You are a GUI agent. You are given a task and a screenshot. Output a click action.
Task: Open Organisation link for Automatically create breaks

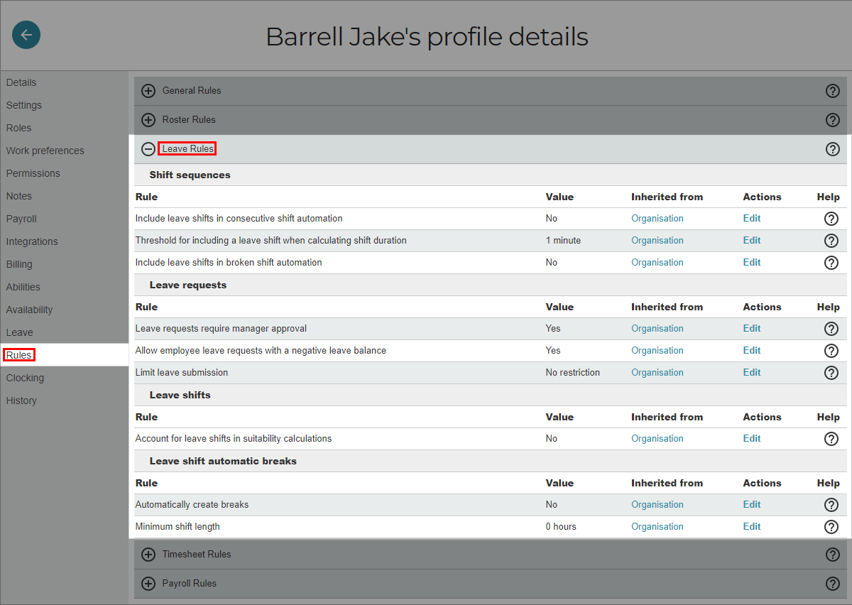coord(657,505)
